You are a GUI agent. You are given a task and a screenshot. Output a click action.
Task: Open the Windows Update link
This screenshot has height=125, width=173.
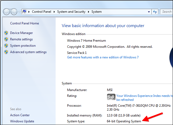pos(22,121)
